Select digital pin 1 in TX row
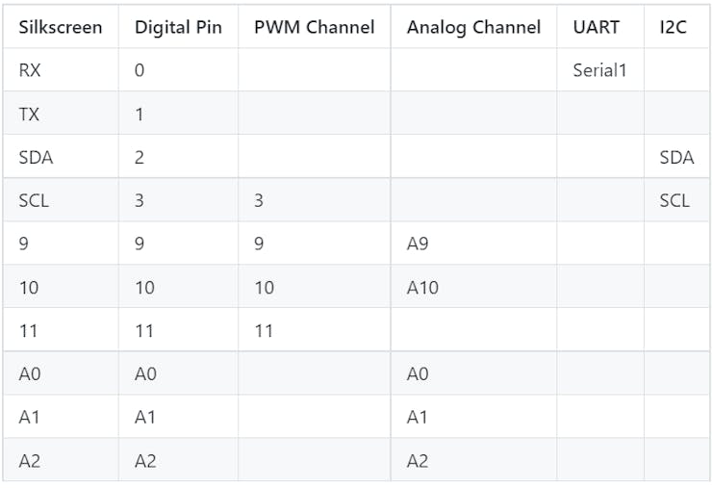This screenshot has width=712, height=488. 140,114
